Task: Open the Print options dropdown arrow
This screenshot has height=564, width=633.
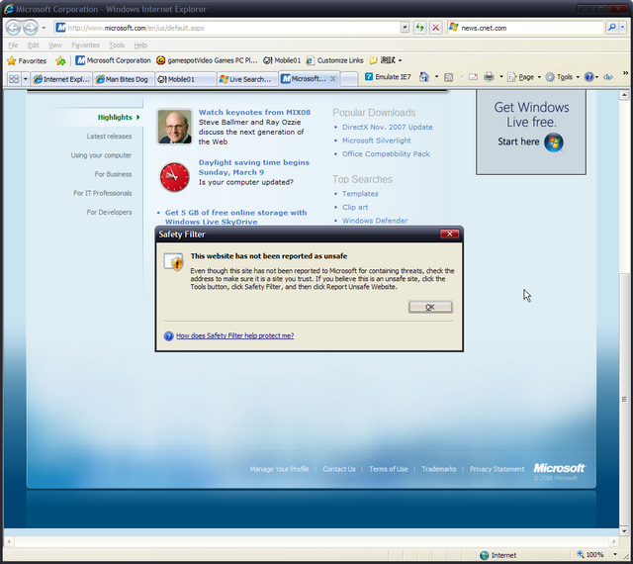Action: click(501, 77)
